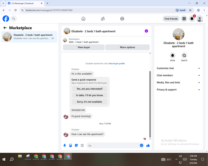Click the chat header apartment thumbnail
The width and height of the screenshot is (208, 166).
(67, 31)
